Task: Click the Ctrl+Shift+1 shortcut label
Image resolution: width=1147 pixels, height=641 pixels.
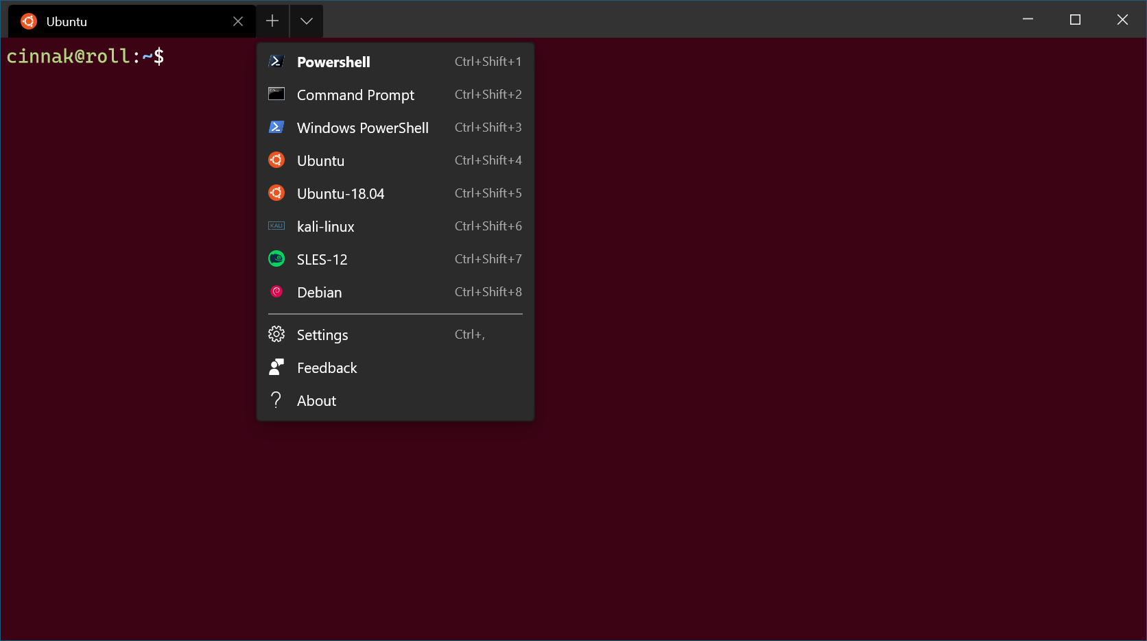Action: coord(488,62)
